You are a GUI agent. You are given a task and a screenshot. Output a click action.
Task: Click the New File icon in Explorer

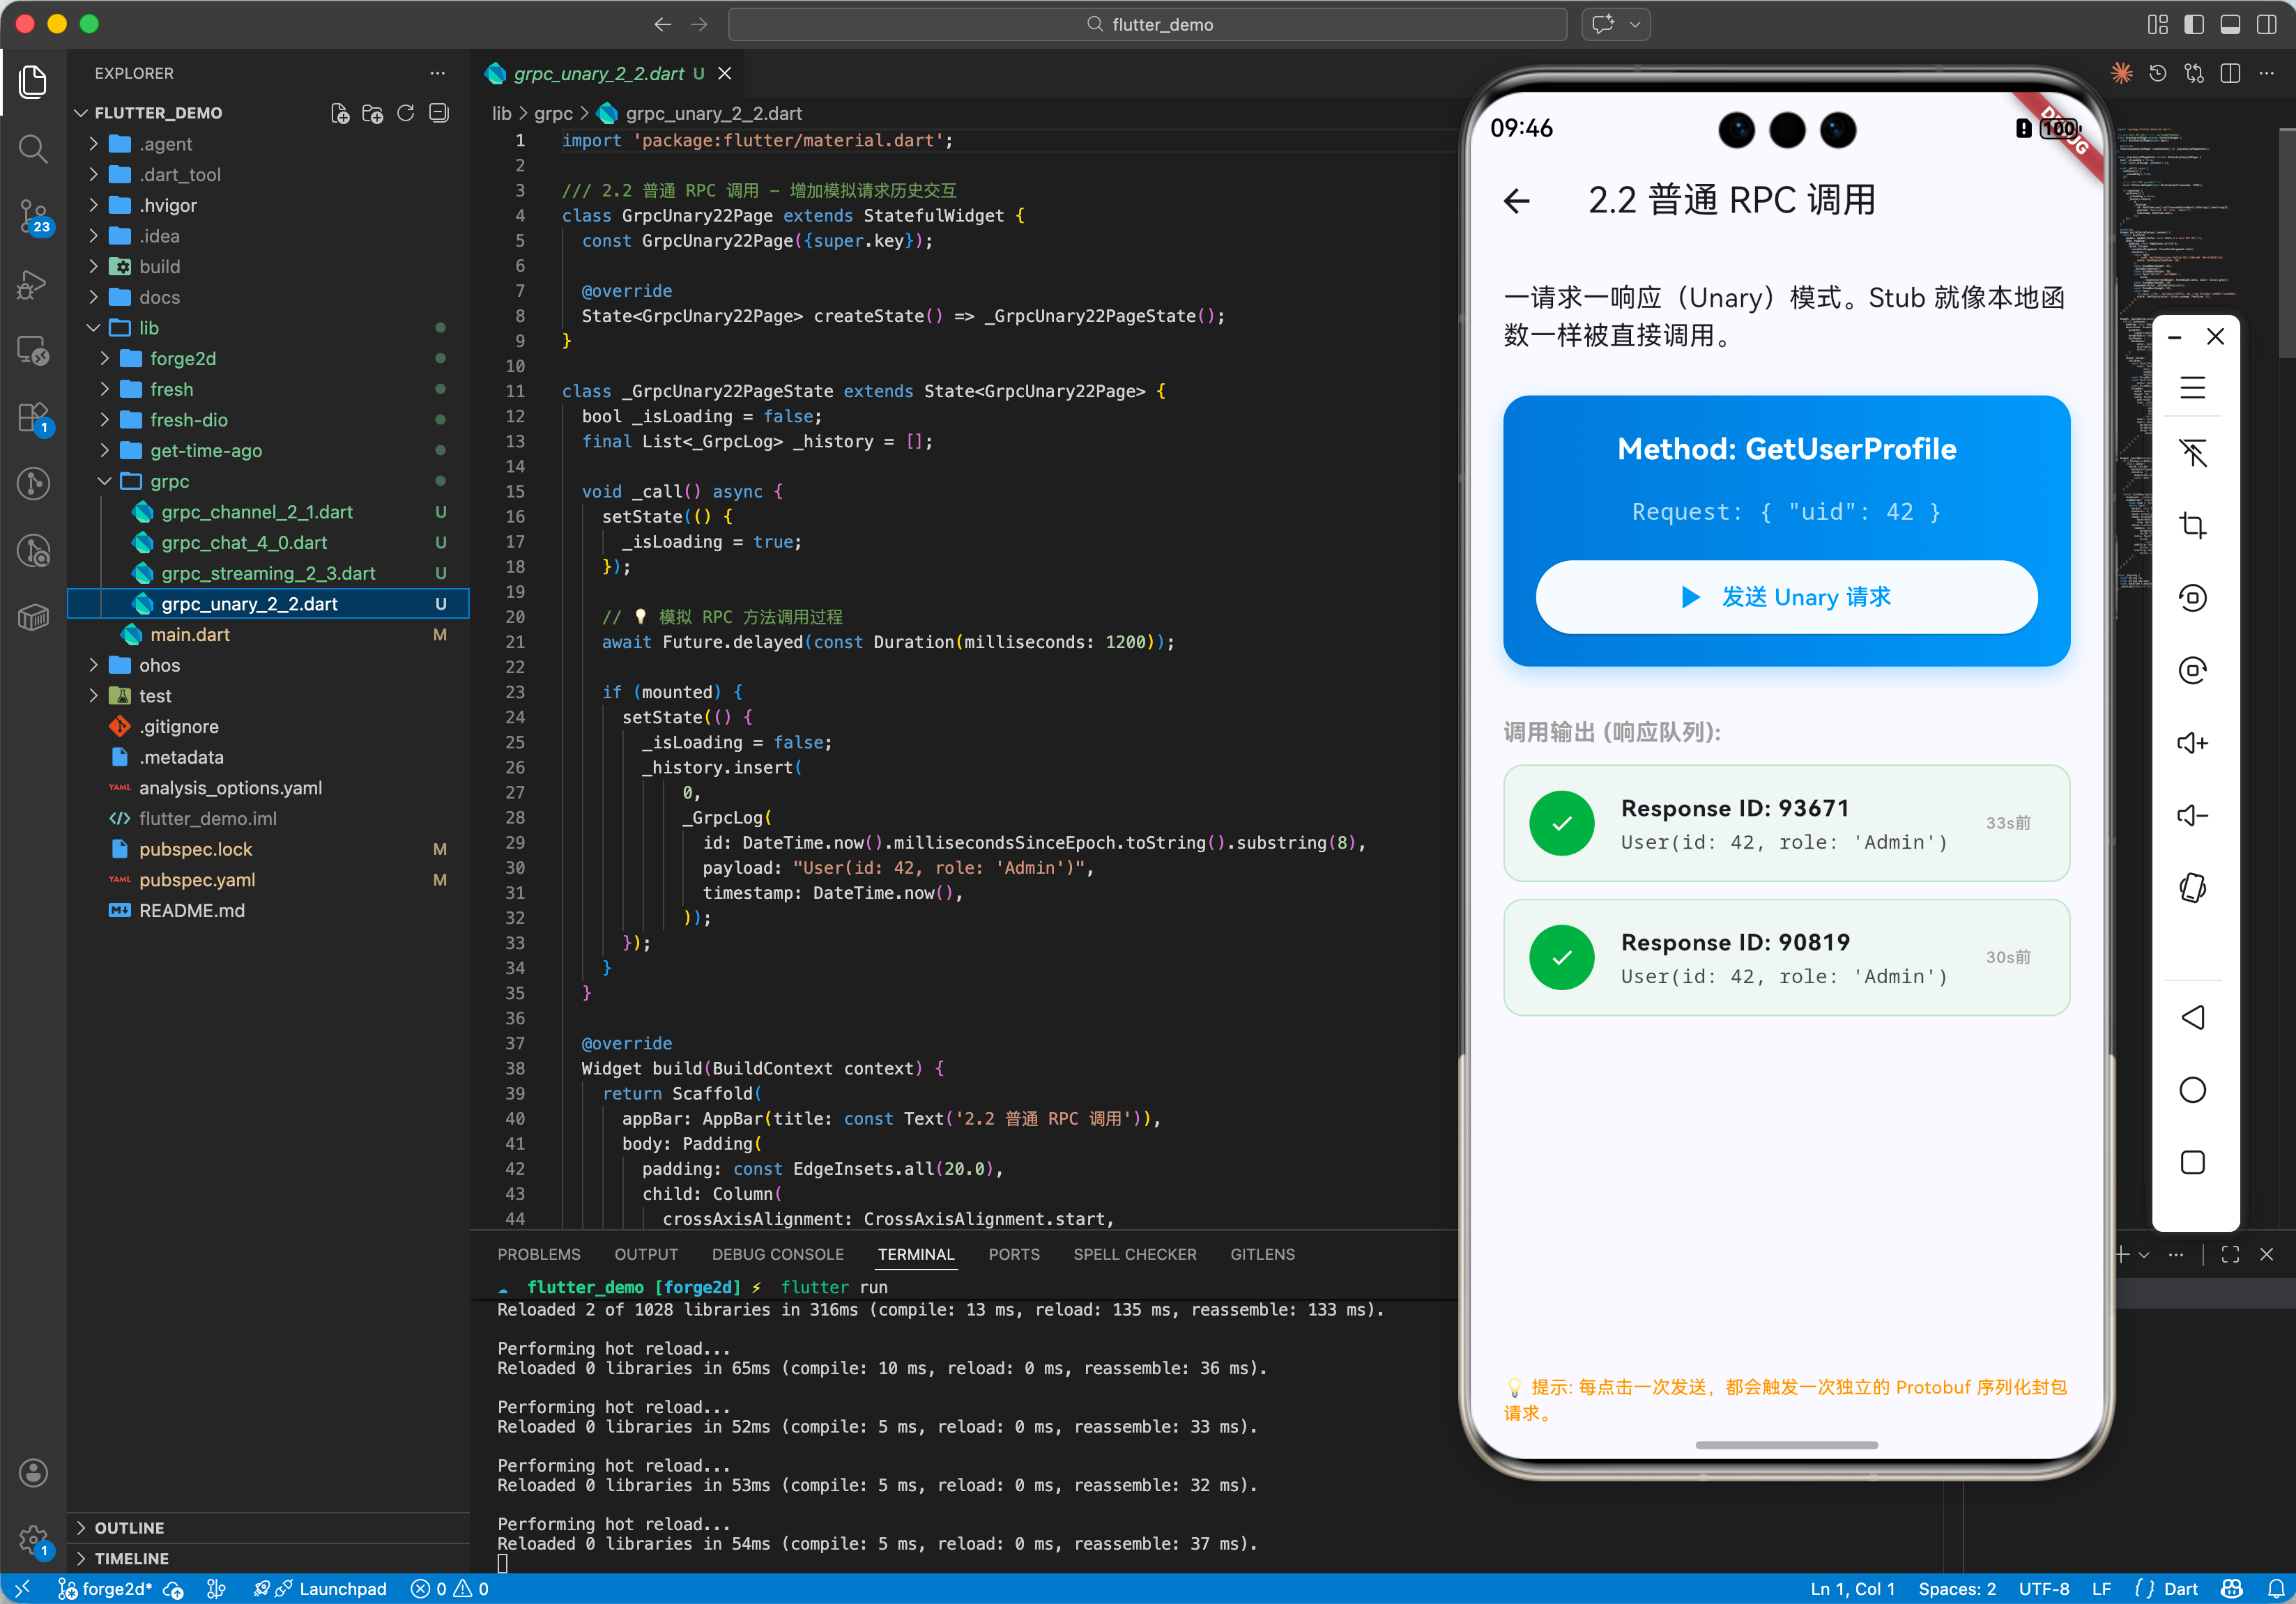coord(340,113)
